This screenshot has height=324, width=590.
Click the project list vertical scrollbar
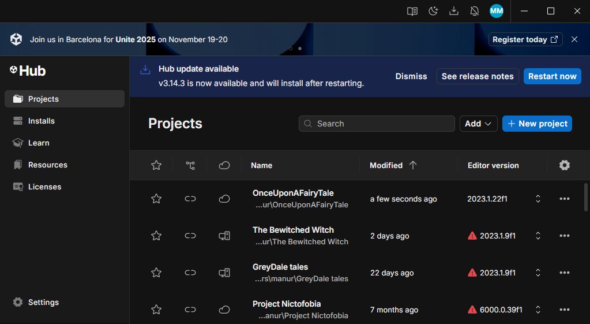pyautogui.click(x=585, y=198)
